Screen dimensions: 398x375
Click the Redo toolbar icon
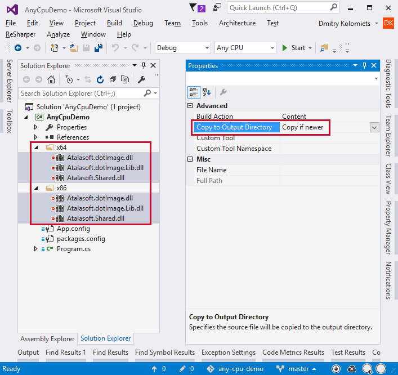135,48
